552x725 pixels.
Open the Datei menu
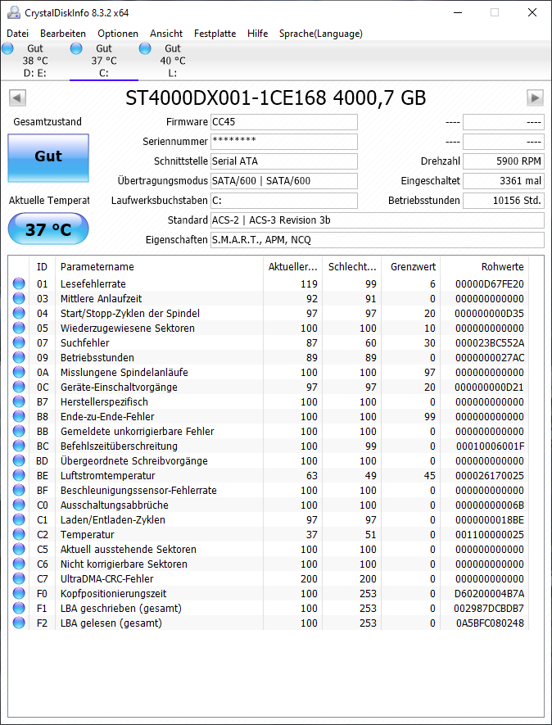click(x=17, y=34)
